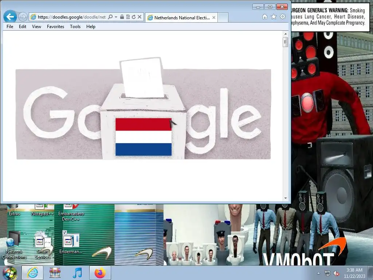This screenshot has height=280, width=373.
Task: Select the doodles.google URL field
Action: [72, 17]
